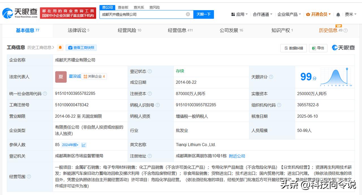Click 查看工商快照 button
Screen dimensions: 362x195
tap(81, 48)
